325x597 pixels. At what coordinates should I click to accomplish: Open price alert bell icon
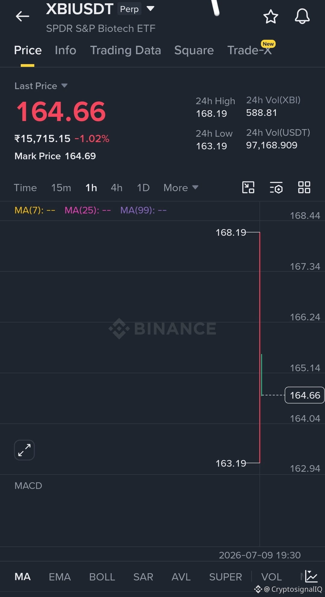(302, 16)
